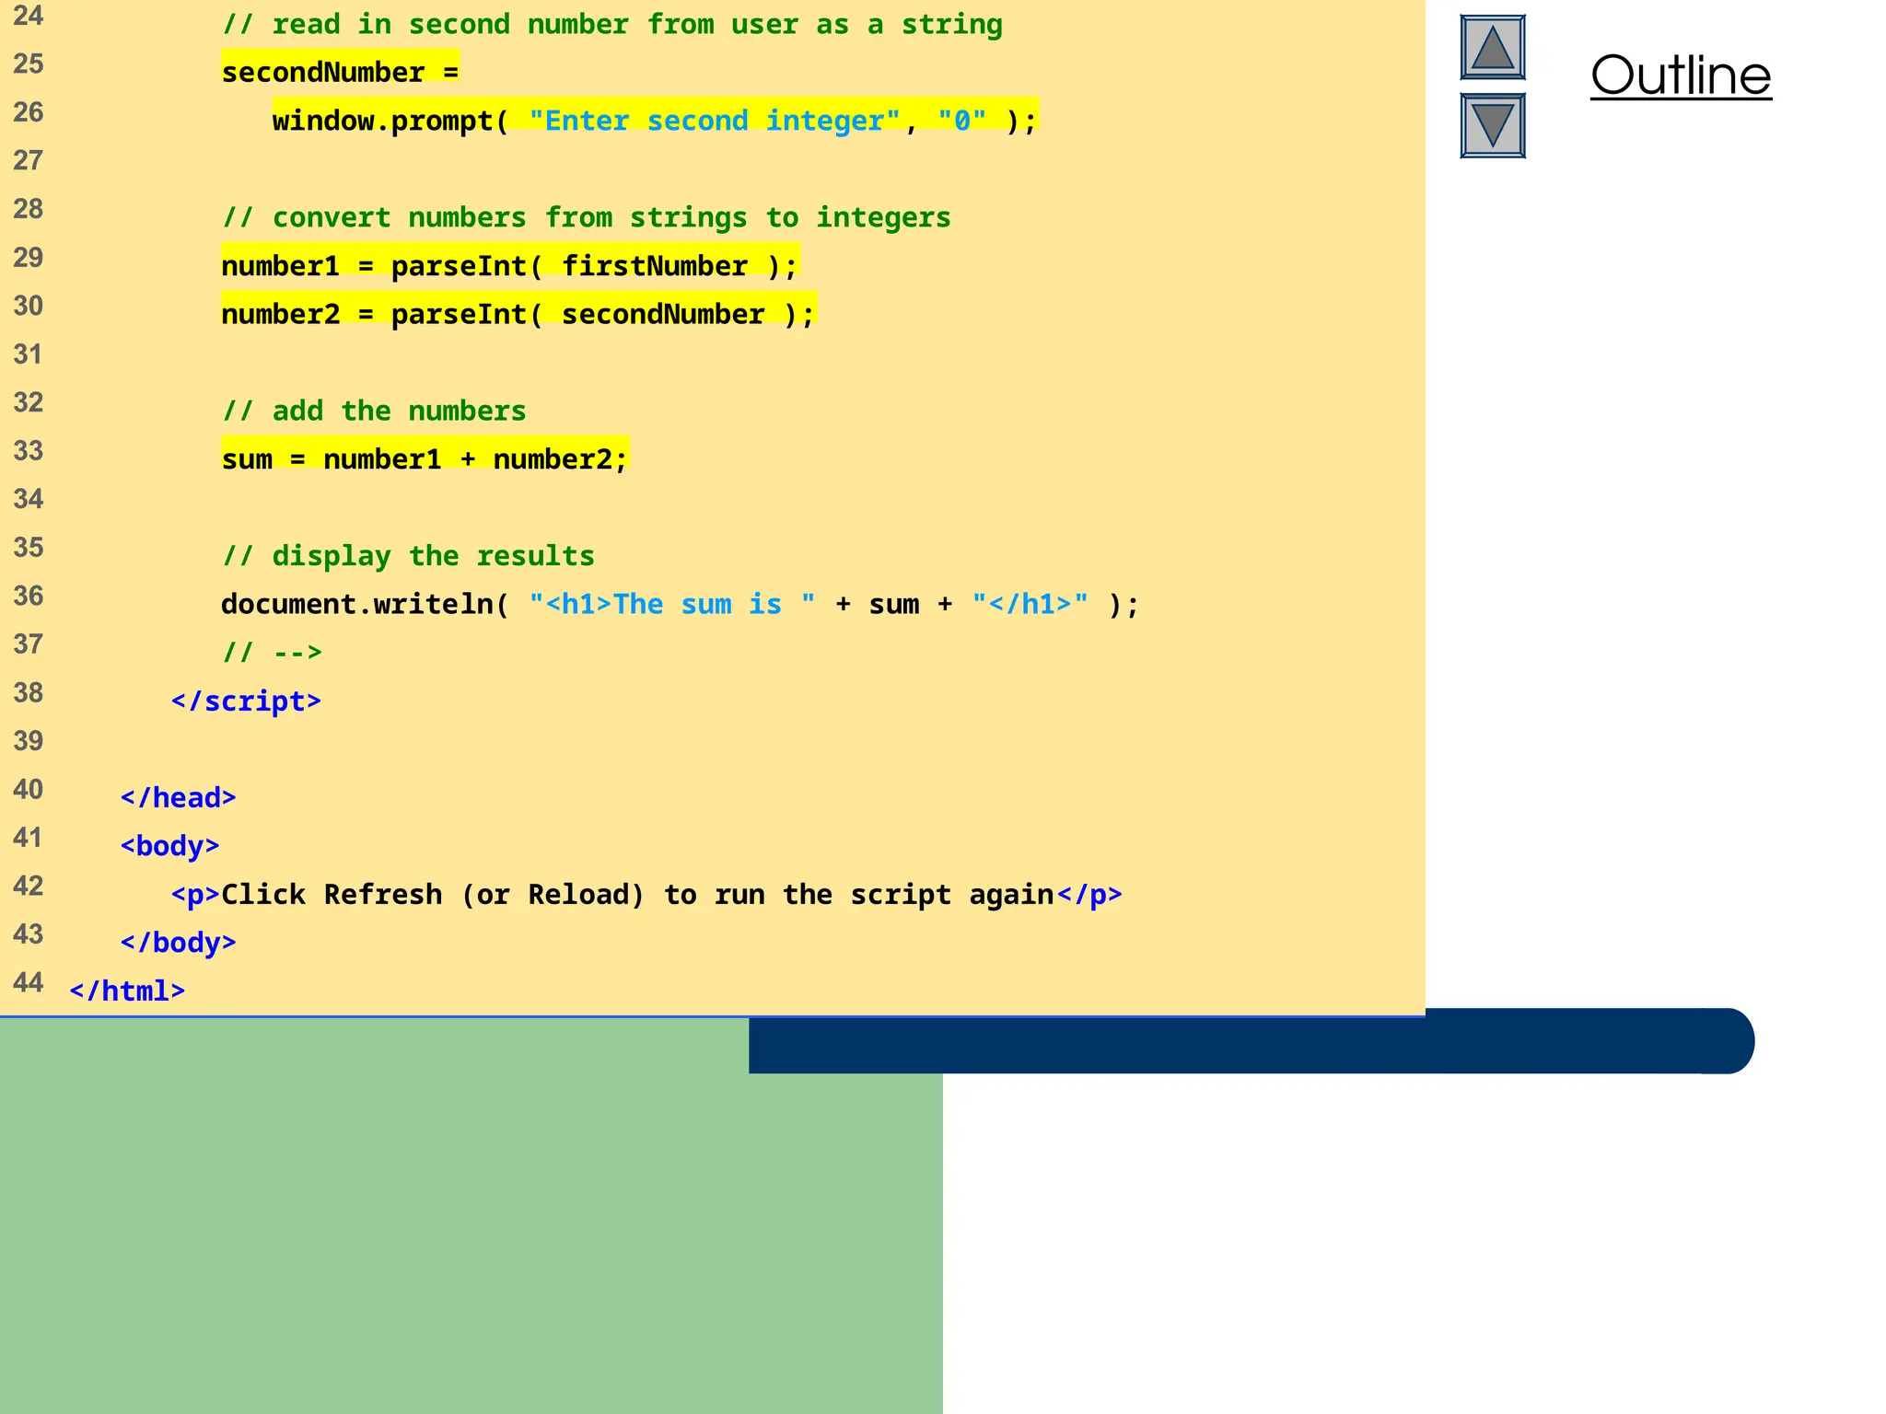Click the closing </body> tag
This screenshot has width=1886, height=1414.
(179, 943)
